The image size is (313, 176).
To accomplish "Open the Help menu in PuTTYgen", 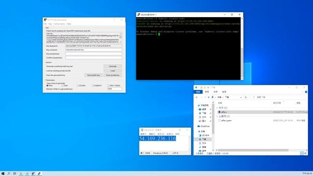I will [68, 24].
